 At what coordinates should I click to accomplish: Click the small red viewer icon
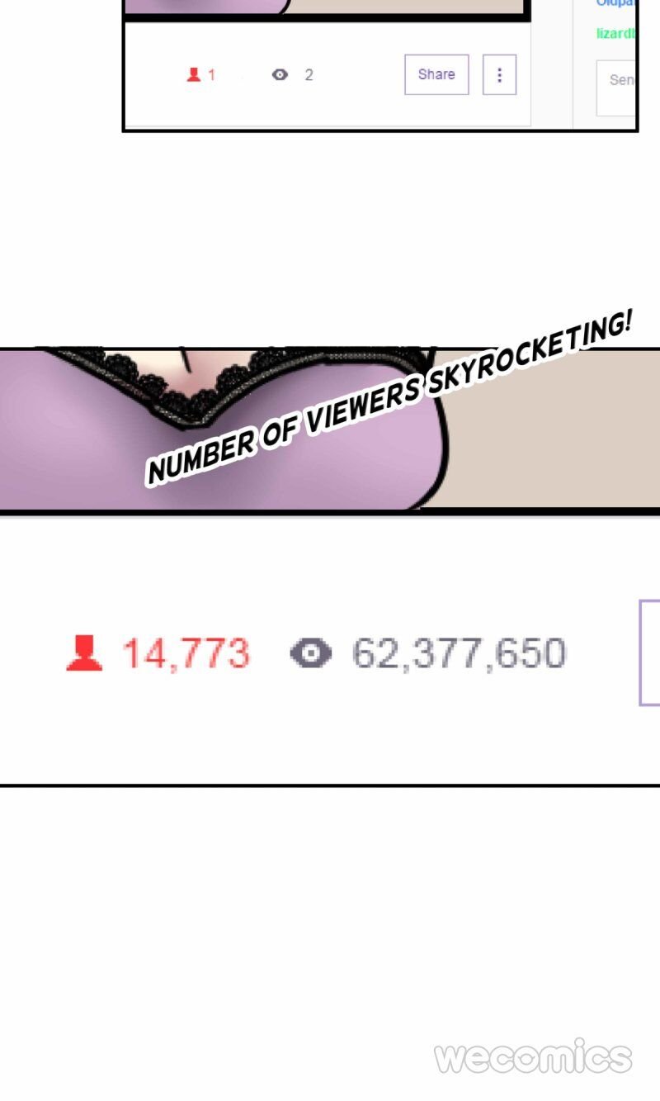pos(194,74)
